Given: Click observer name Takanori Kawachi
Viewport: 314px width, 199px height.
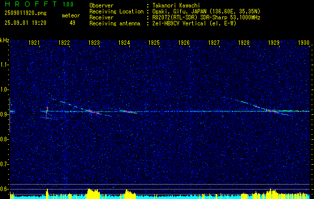Looking at the screenshot, I should tap(176, 5).
